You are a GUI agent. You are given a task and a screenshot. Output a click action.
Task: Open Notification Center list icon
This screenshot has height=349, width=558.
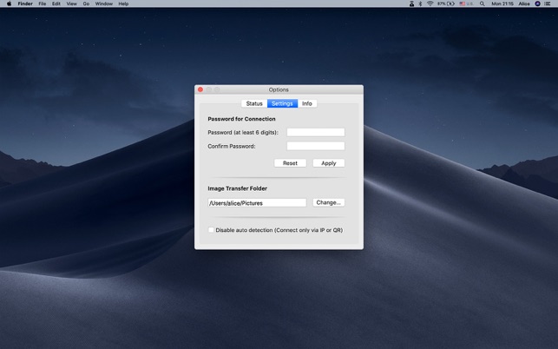548,3
